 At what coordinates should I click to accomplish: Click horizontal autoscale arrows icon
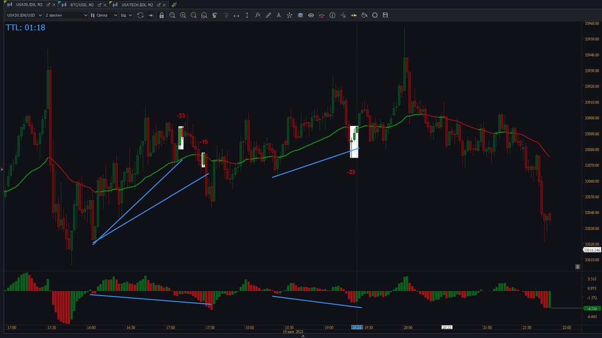click(x=236, y=15)
